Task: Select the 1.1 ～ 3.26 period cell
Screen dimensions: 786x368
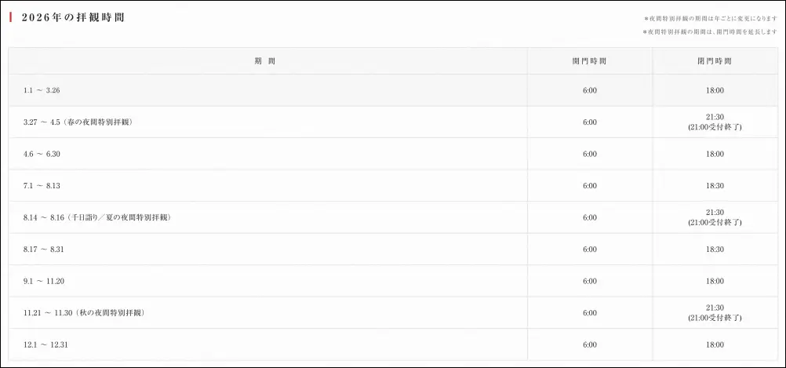Action: click(x=42, y=91)
